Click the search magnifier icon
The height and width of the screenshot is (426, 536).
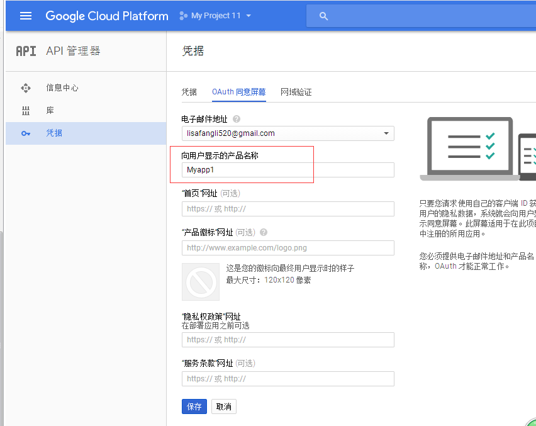click(323, 16)
